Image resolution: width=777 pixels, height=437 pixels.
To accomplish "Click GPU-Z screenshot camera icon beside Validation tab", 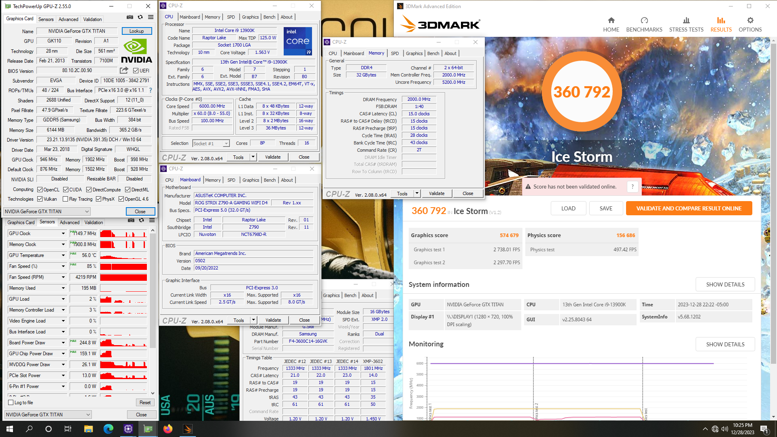I will point(129,17).
